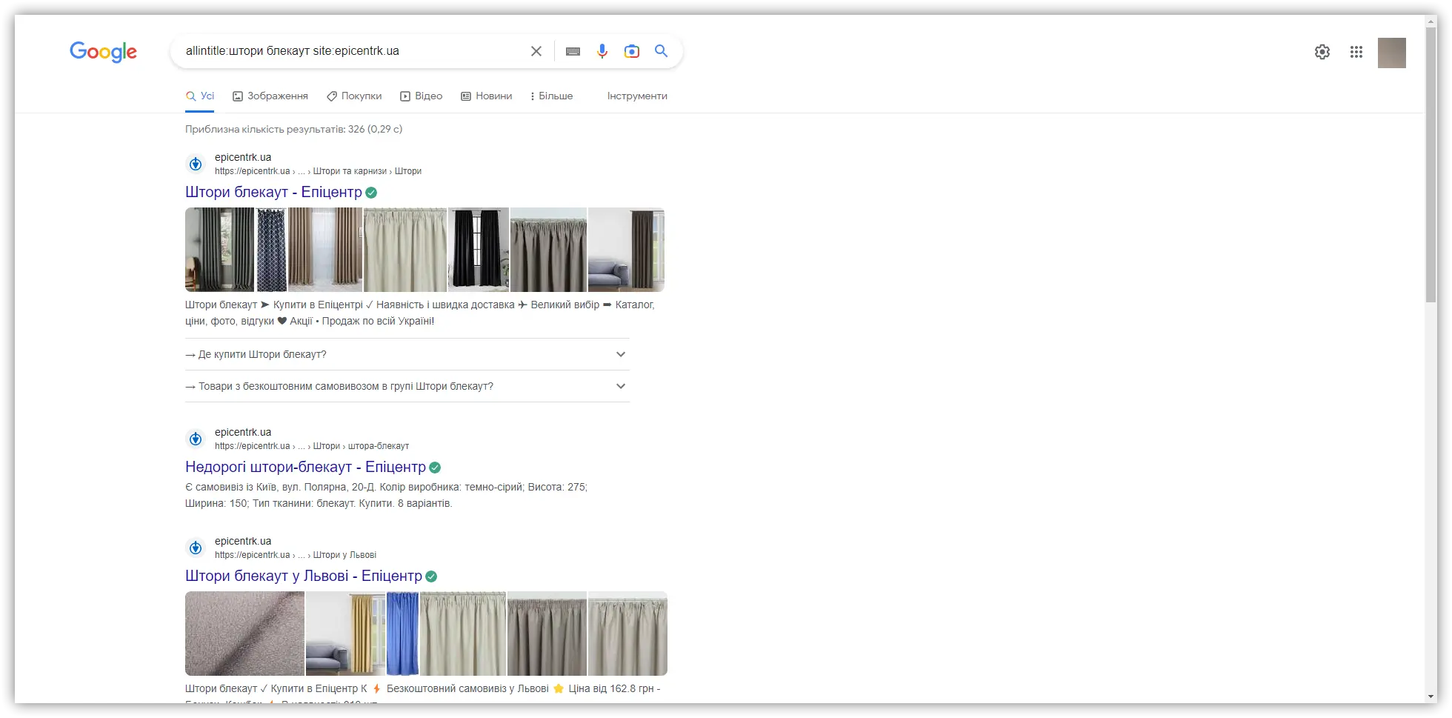Click the first result's breadcrumb URL
The width and height of the screenshot is (1452, 718).
318,171
